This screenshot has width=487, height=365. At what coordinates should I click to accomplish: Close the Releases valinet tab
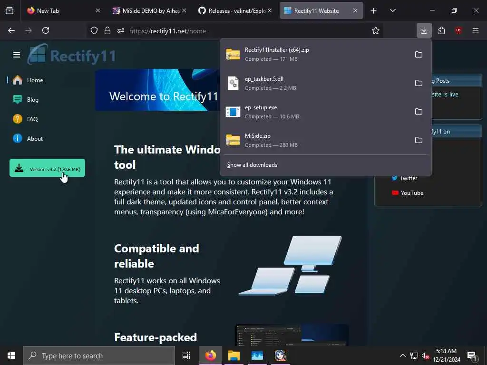[270, 10]
